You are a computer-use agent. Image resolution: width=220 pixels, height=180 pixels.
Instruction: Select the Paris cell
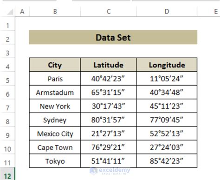pyautogui.click(x=55, y=79)
